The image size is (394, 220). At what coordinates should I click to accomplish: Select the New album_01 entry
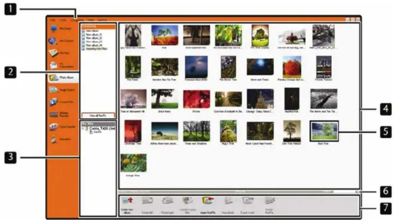click(92, 35)
